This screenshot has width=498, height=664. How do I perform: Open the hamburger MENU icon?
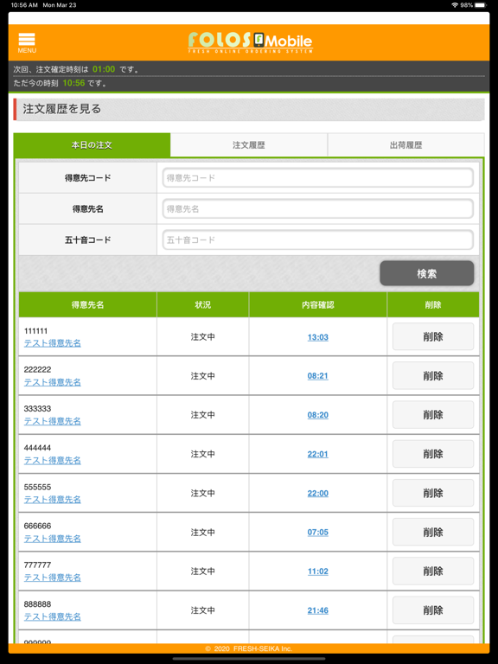27,42
